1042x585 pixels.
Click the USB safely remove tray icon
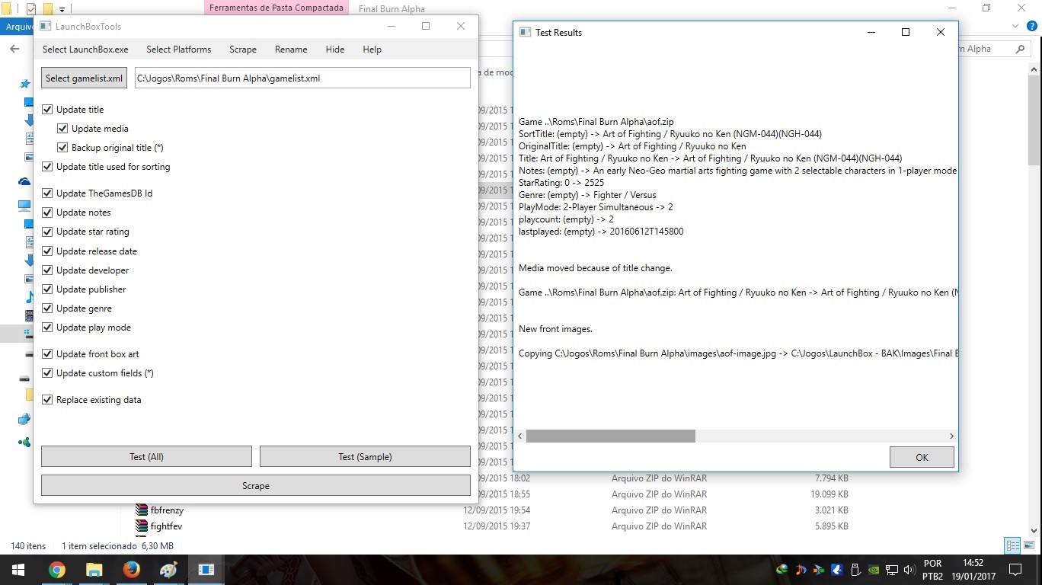[855, 569]
